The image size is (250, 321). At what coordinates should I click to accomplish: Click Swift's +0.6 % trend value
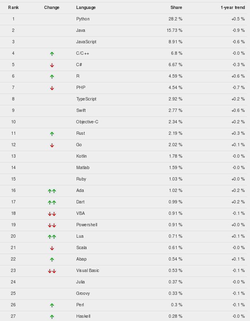(x=238, y=110)
